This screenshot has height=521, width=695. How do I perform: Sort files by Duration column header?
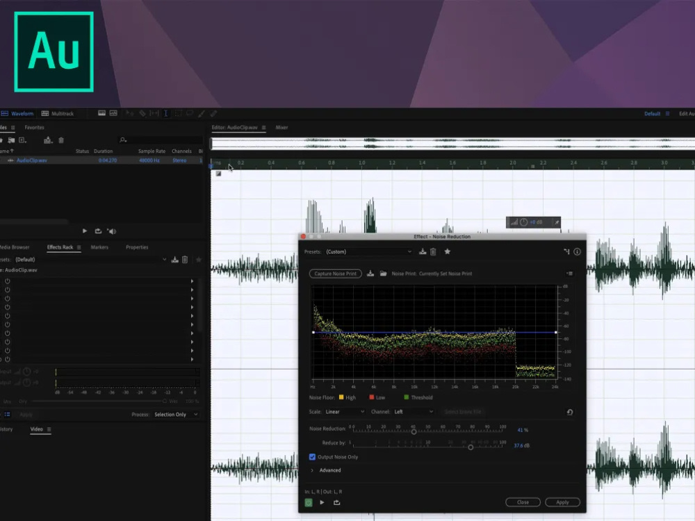tap(103, 151)
